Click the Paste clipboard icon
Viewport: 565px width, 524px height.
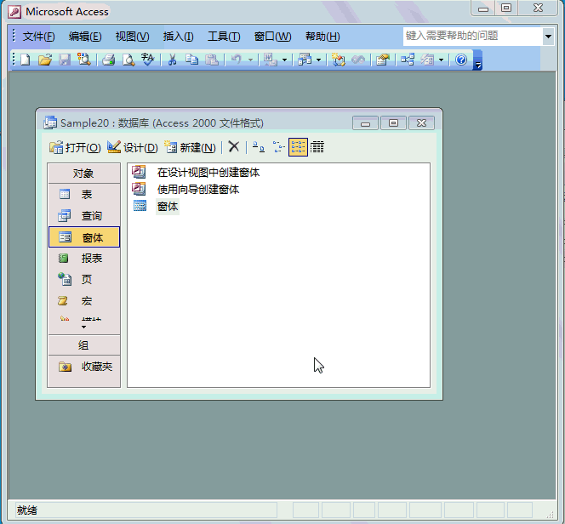coord(212,60)
